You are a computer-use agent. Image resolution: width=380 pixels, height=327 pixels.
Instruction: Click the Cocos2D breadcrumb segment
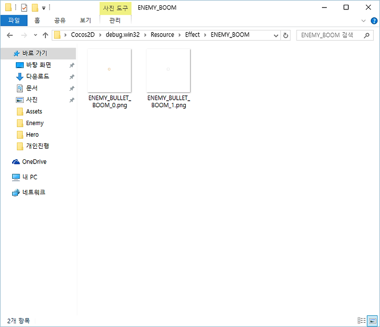coord(83,35)
